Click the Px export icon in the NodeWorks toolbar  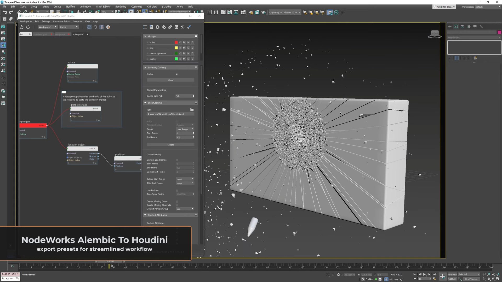[x=176, y=27]
